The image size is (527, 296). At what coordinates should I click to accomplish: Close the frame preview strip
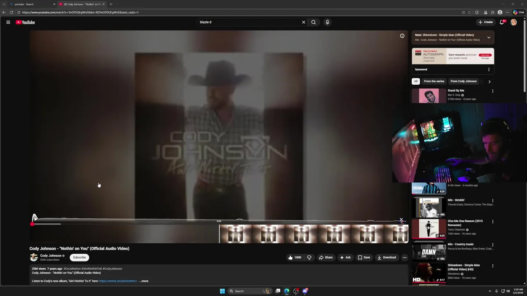pos(401,220)
